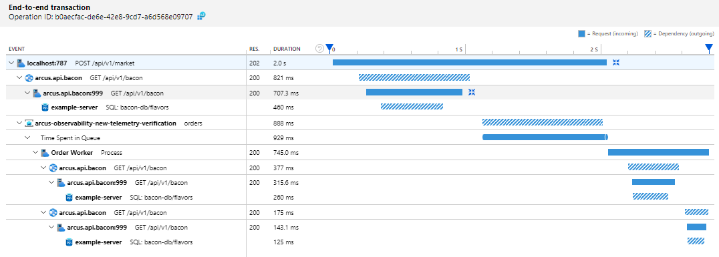Click the EVENT column header
The image size is (719, 257).
pos(17,49)
